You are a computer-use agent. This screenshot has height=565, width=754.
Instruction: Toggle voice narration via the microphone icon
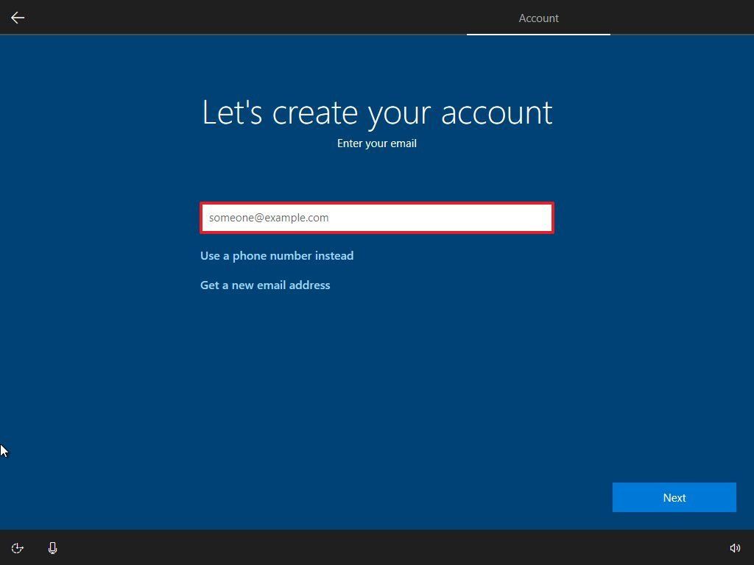pyautogui.click(x=52, y=548)
